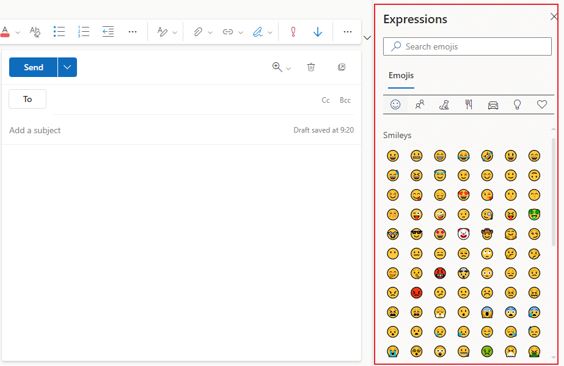The width and height of the screenshot is (564, 366).
Task: Open the people emoji category tab
Action: pos(420,104)
